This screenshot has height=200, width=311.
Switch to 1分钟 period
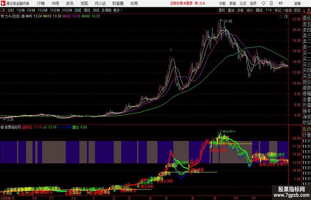click(21, 10)
